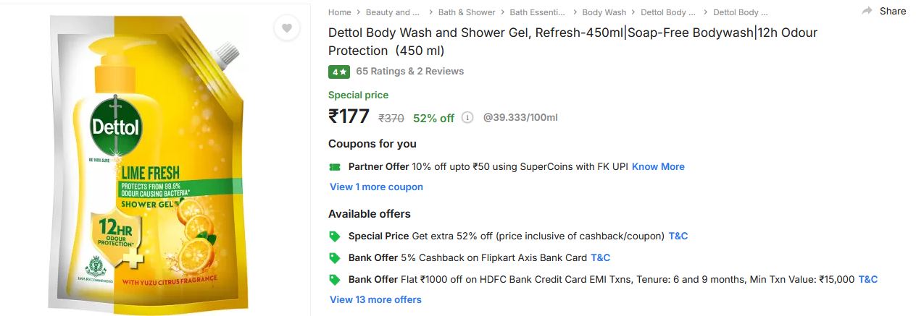
Task: Toggle the wishlist heart on product image
Action: coord(287,28)
